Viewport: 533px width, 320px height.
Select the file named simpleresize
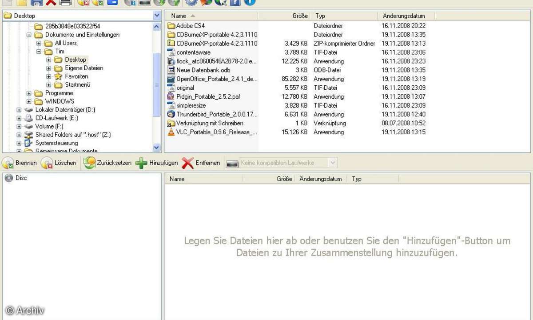pos(191,105)
